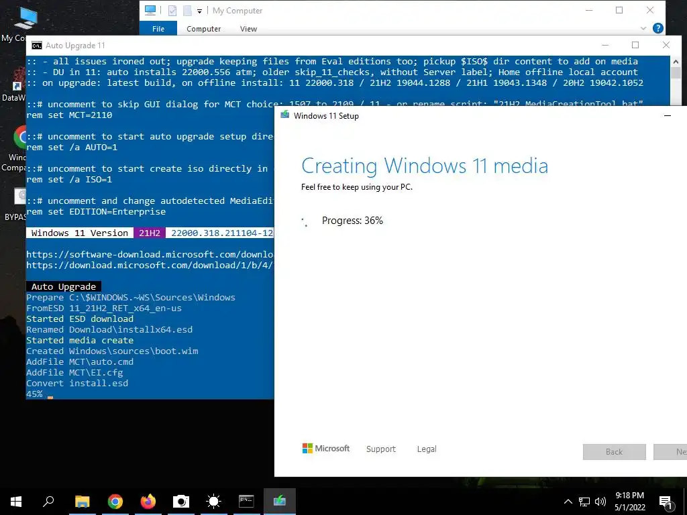Click the Feel free to keep using text

pyautogui.click(x=357, y=187)
